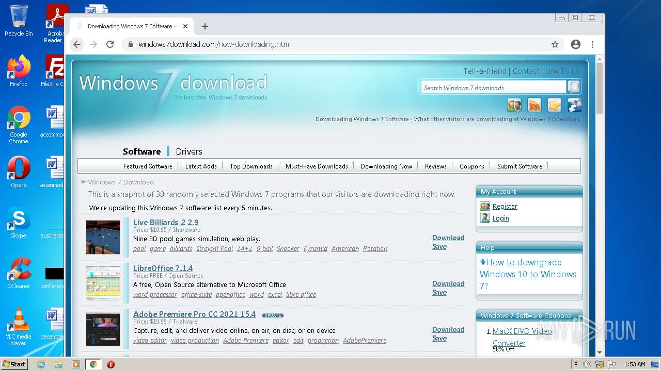Close the Downloading Windows 7 Software tab

pyautogui.click(x=185, y=26)
